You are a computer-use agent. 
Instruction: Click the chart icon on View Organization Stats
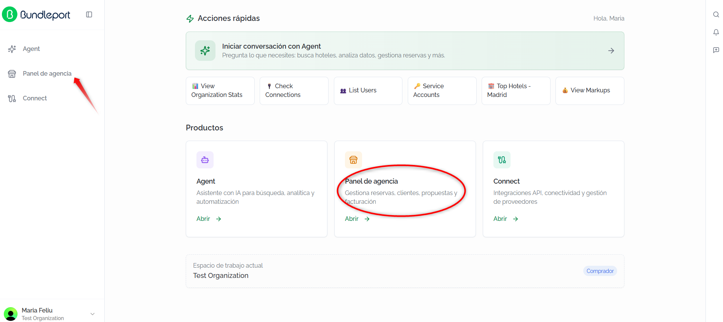click(195, 86)
